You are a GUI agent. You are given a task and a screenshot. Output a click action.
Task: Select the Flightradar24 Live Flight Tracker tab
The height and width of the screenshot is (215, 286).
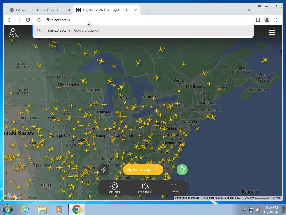point(106,10)
